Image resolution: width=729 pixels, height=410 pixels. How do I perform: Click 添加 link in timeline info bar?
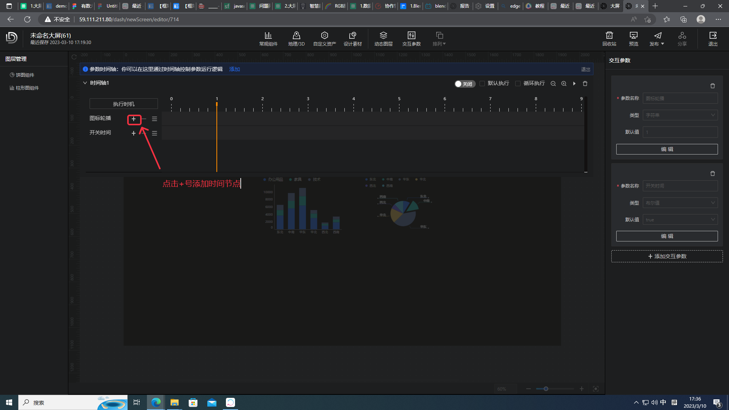tap(235, 69)
